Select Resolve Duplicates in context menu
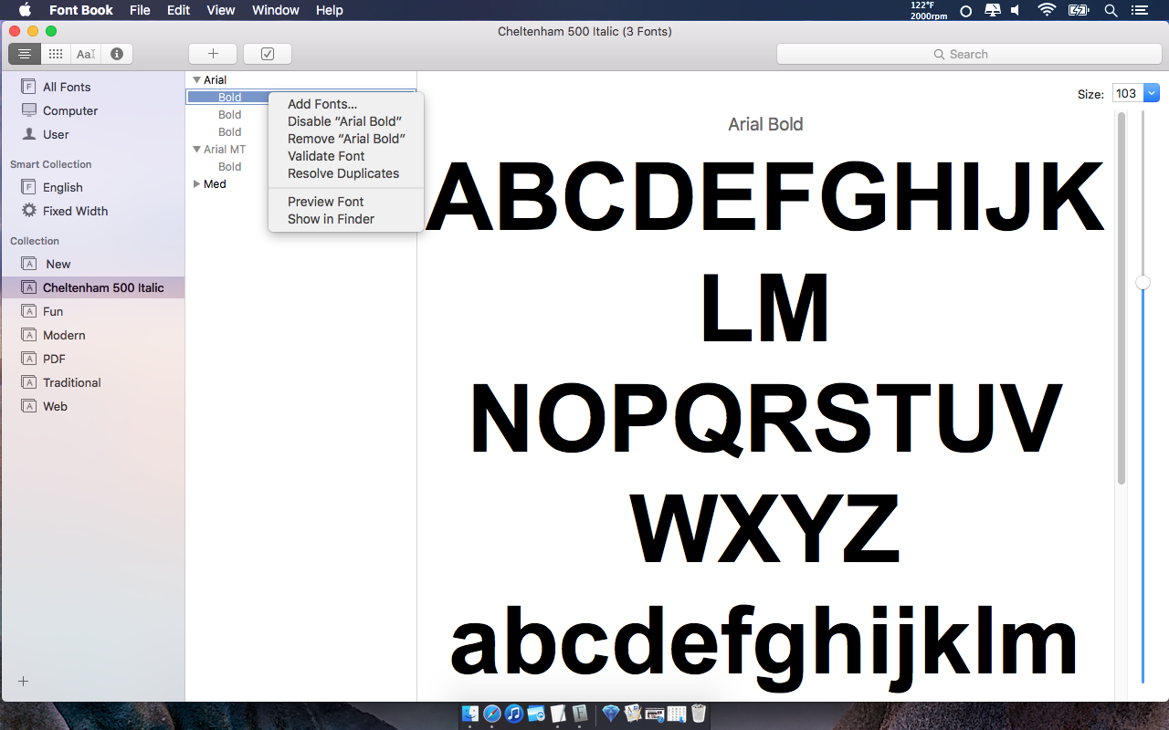The width and height of the screenshot is (1169, 730). (x=346, y=173)
